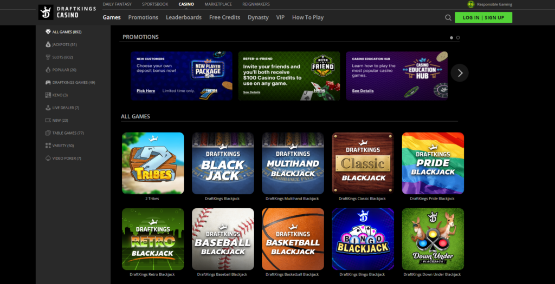The image size is (555, 284).
Task: Open Terms on the Refer-A-Friend banner
Action: point(319,90)
